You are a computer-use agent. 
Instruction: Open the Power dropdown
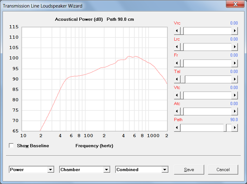51,170
